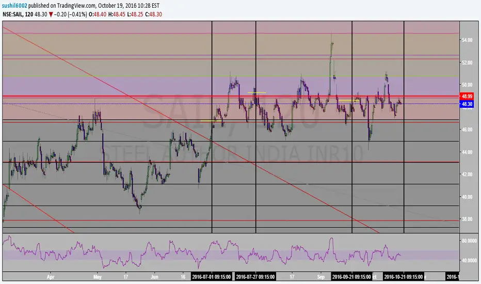
Task: Click the May label on time axis
Action: (x=97, y=277)
